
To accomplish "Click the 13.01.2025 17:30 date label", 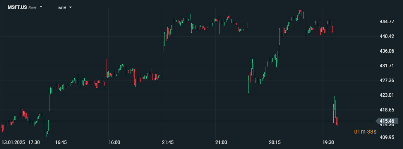I will [x=21, y=142].
